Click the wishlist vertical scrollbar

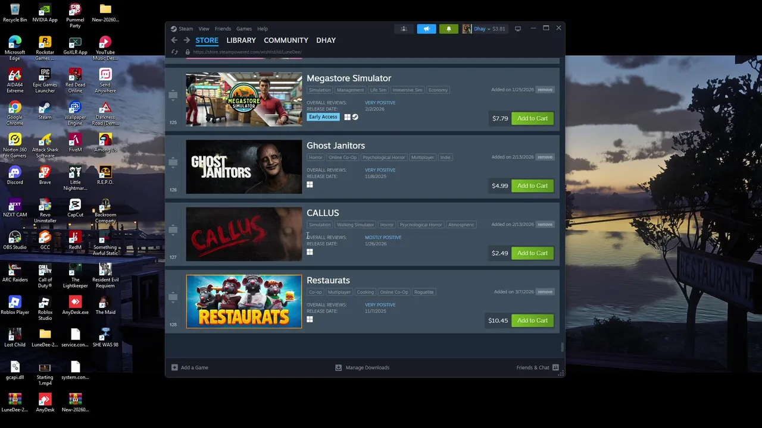click(562, 347)
